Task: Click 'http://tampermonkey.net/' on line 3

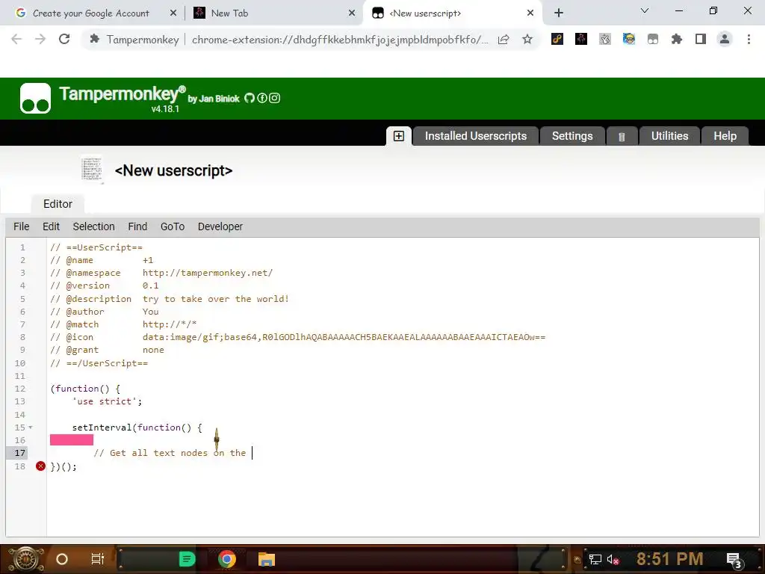Action: tap(208, 273)
